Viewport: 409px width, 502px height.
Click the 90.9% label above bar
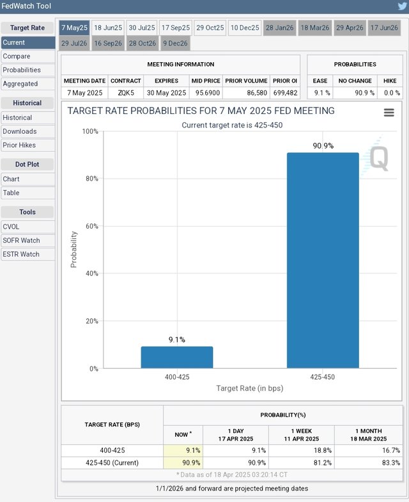point(323,146)
